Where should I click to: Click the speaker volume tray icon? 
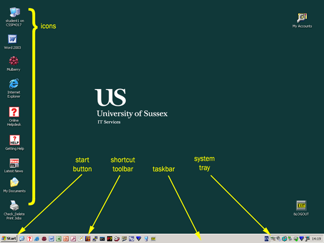[278, 239]
